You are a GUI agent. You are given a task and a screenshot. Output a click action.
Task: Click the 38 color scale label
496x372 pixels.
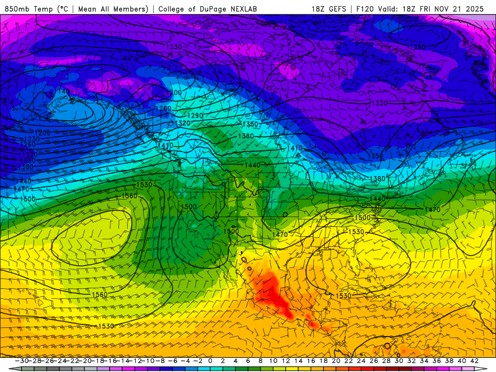(x=449, y=361)
